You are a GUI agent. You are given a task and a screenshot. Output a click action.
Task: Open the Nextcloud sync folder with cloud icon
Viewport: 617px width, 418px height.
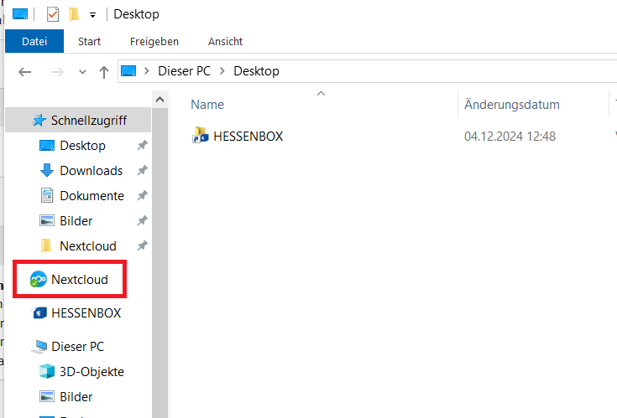tap(39, 280)
